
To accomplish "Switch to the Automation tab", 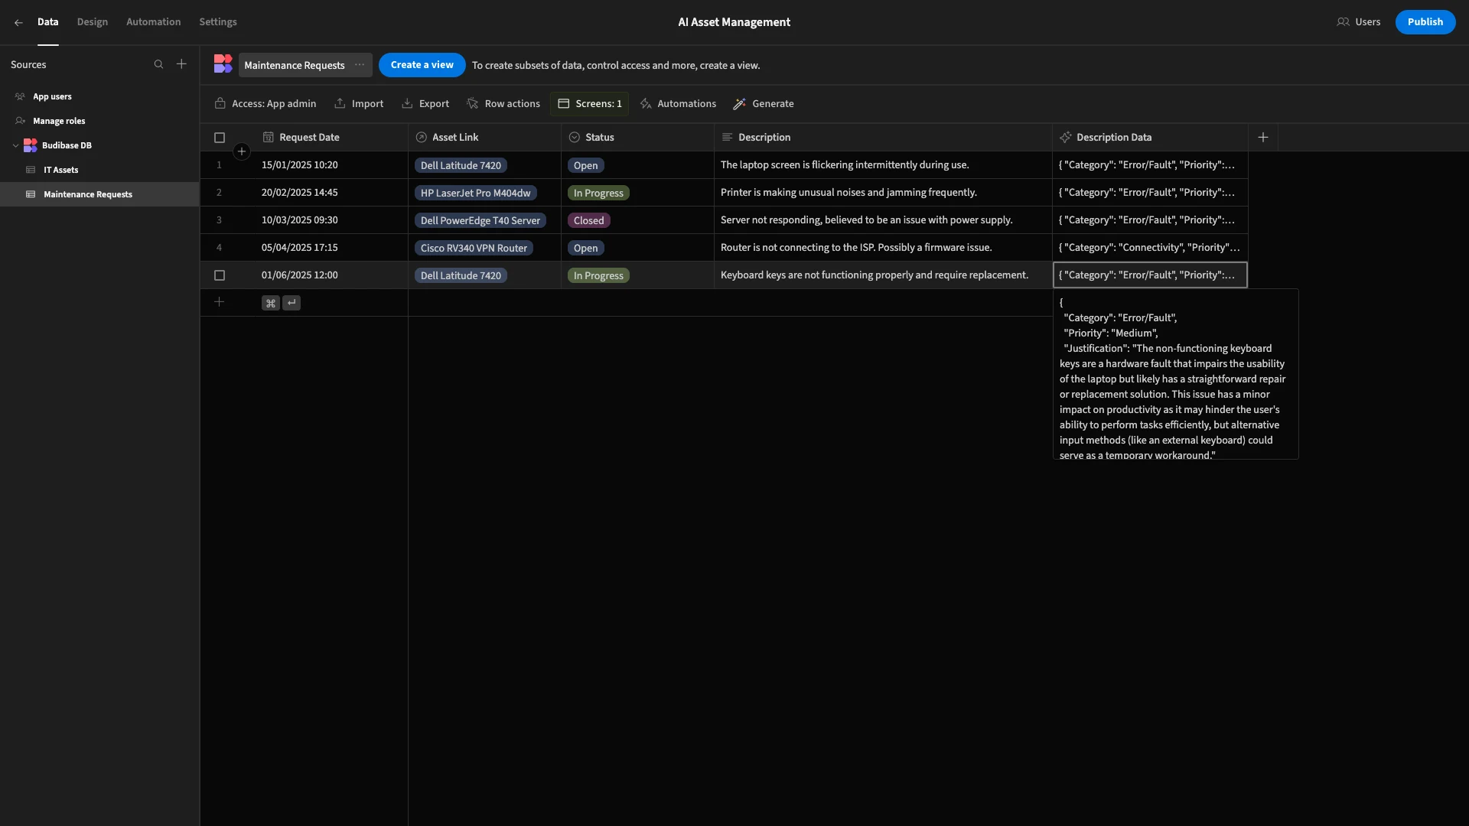I will click(x=154, y=22).
